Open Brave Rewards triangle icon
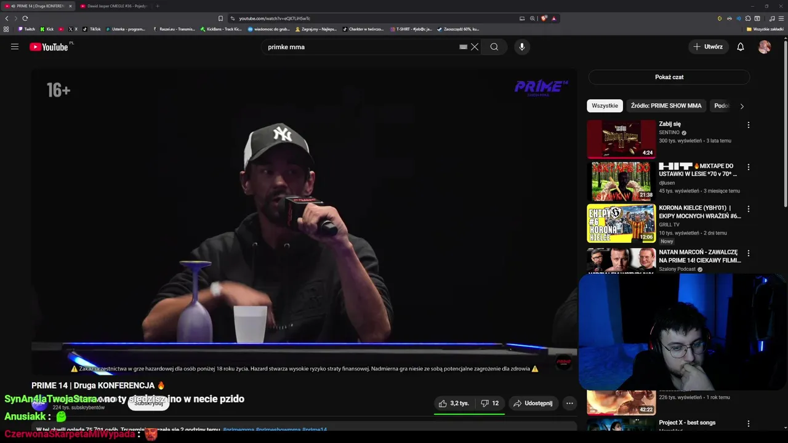Image resolution: width=788 pixels, height=443 pixels. pyautogui.click(x=553, y=18)
